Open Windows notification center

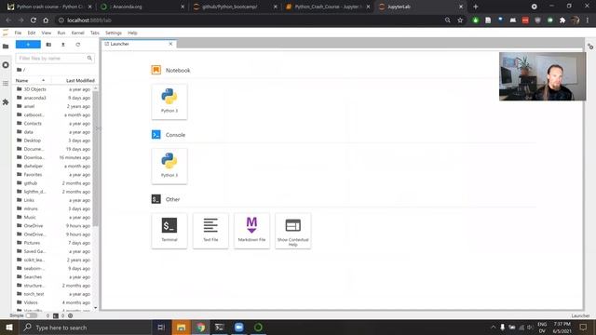pyautogui.click(x=584, y=328)
